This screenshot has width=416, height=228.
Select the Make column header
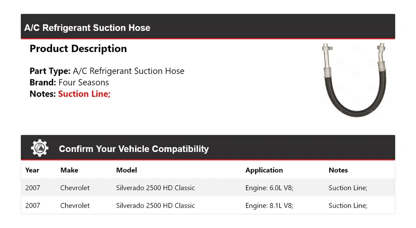[69, 170]
